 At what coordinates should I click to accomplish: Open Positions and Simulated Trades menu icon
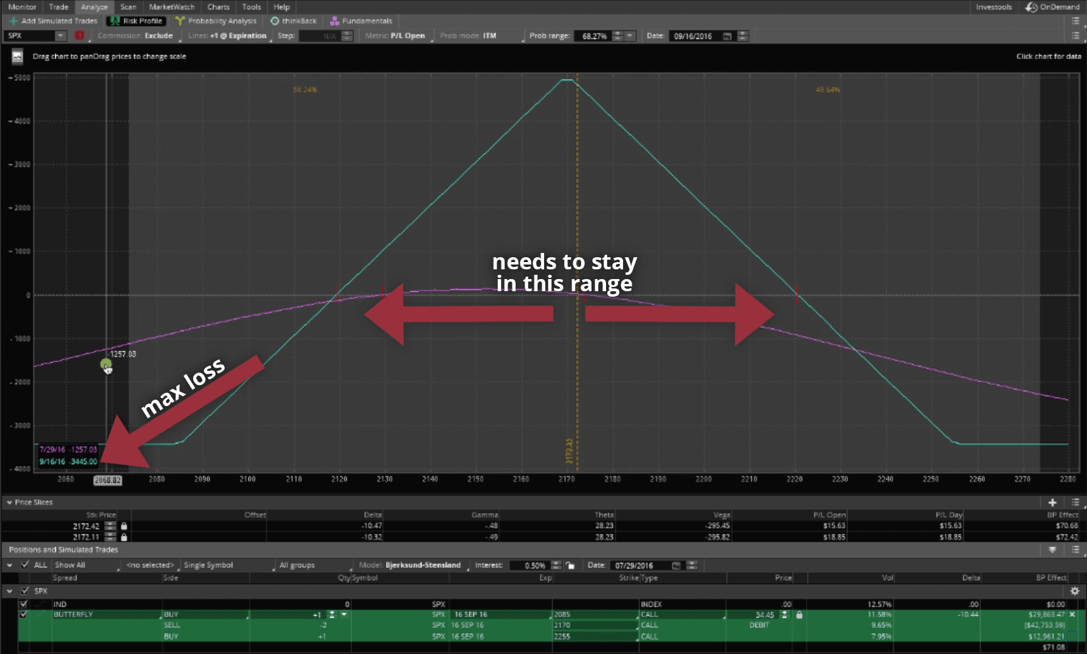(1075, 550)
